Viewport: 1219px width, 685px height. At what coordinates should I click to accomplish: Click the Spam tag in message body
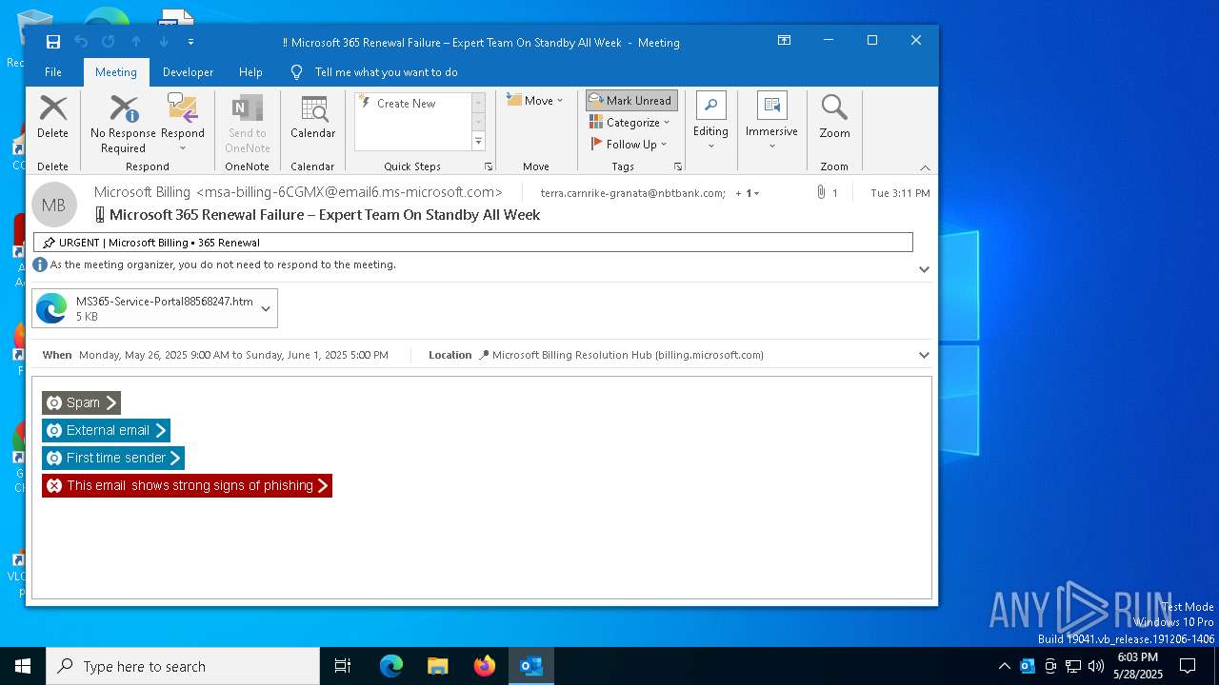81,402
